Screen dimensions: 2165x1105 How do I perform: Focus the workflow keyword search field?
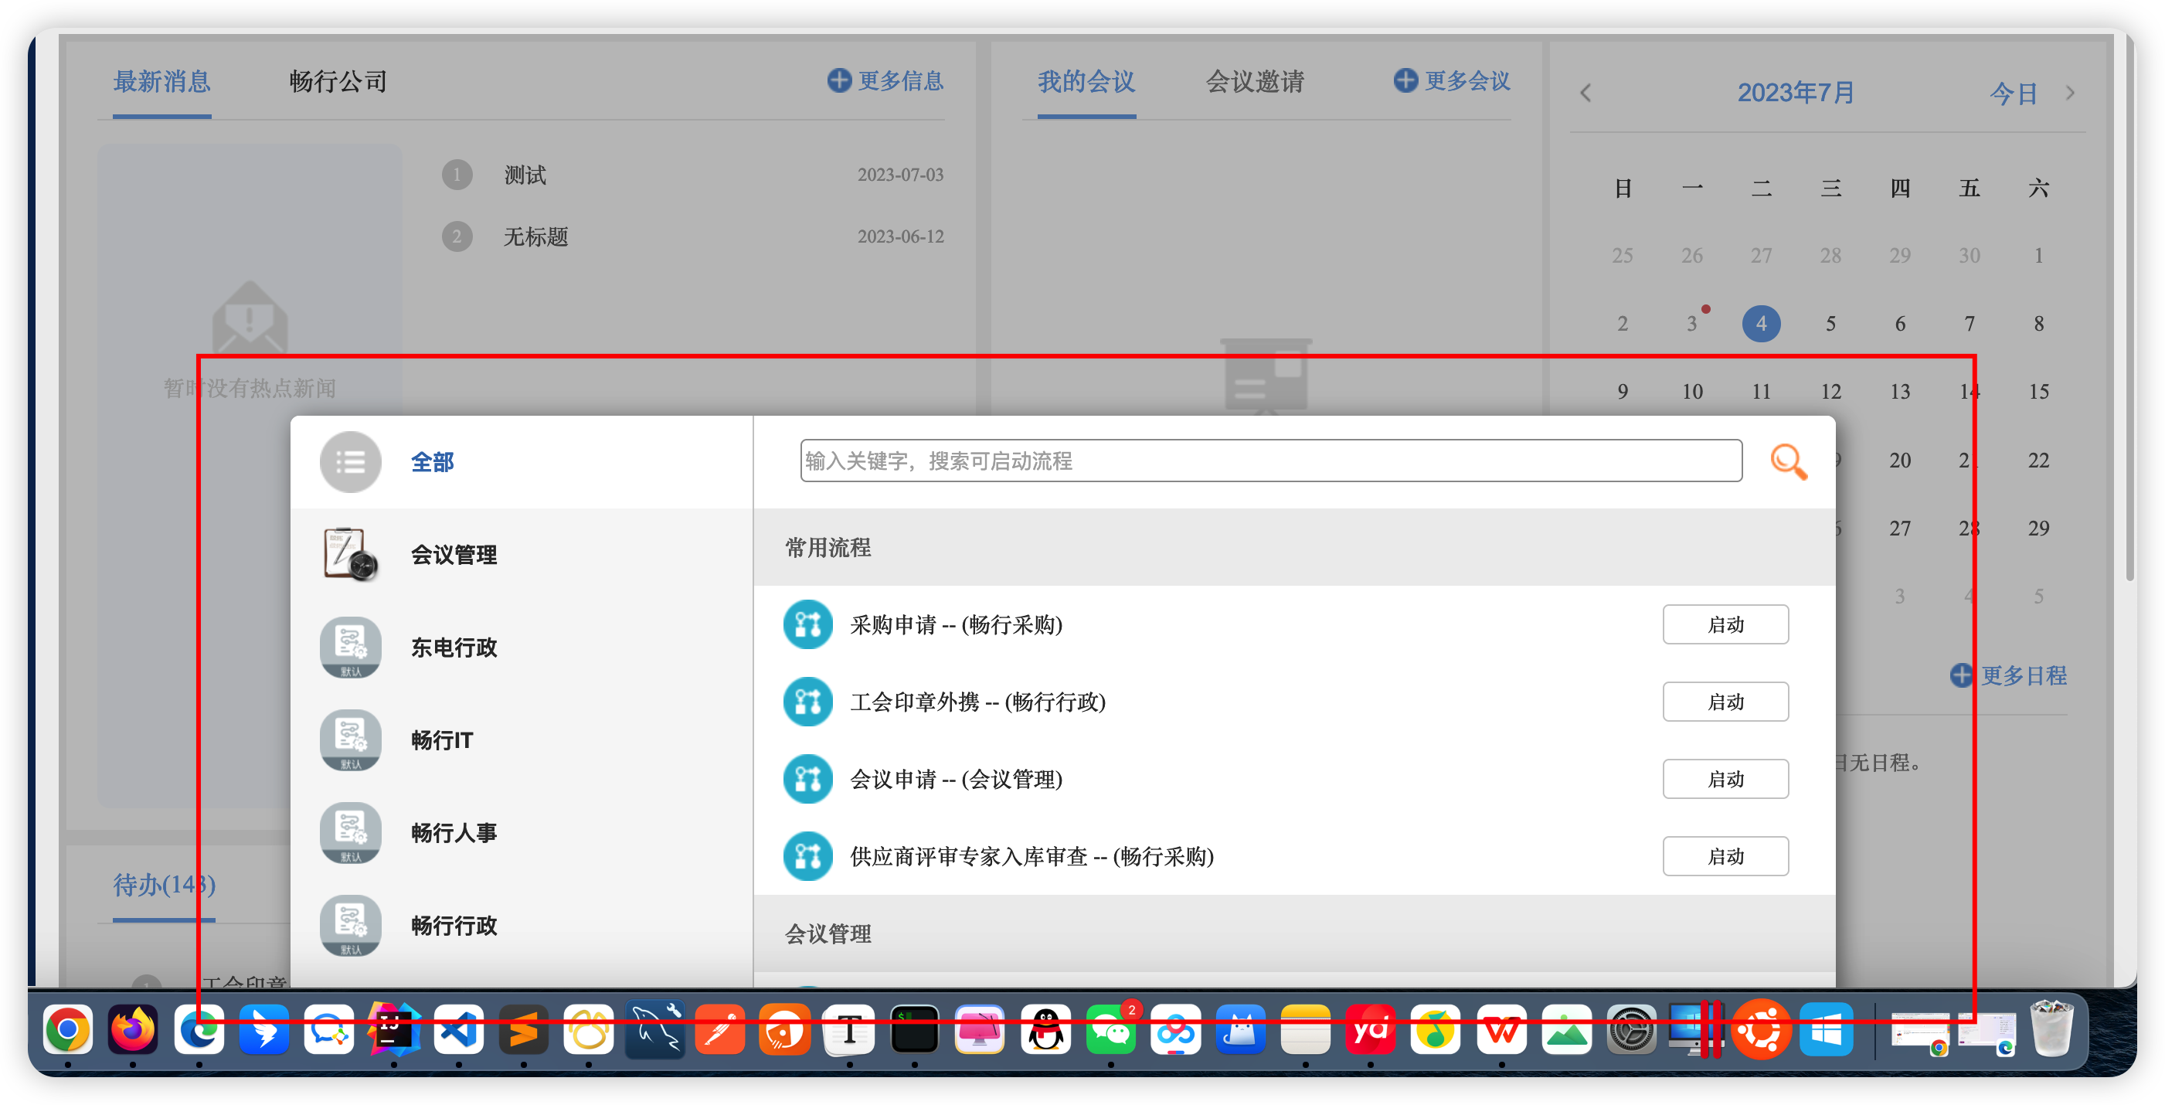click(1270, 461)
